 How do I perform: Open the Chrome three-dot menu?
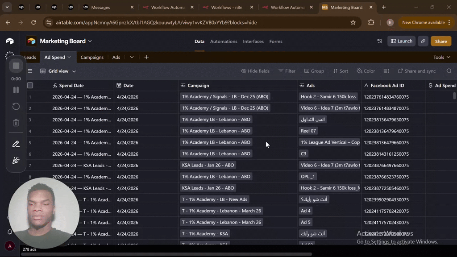click(449, 22)
